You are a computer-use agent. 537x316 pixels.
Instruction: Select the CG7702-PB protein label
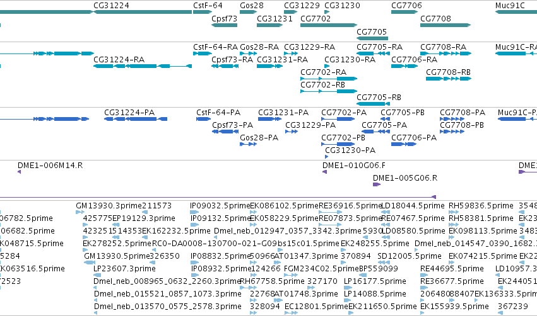click(343, 138)
